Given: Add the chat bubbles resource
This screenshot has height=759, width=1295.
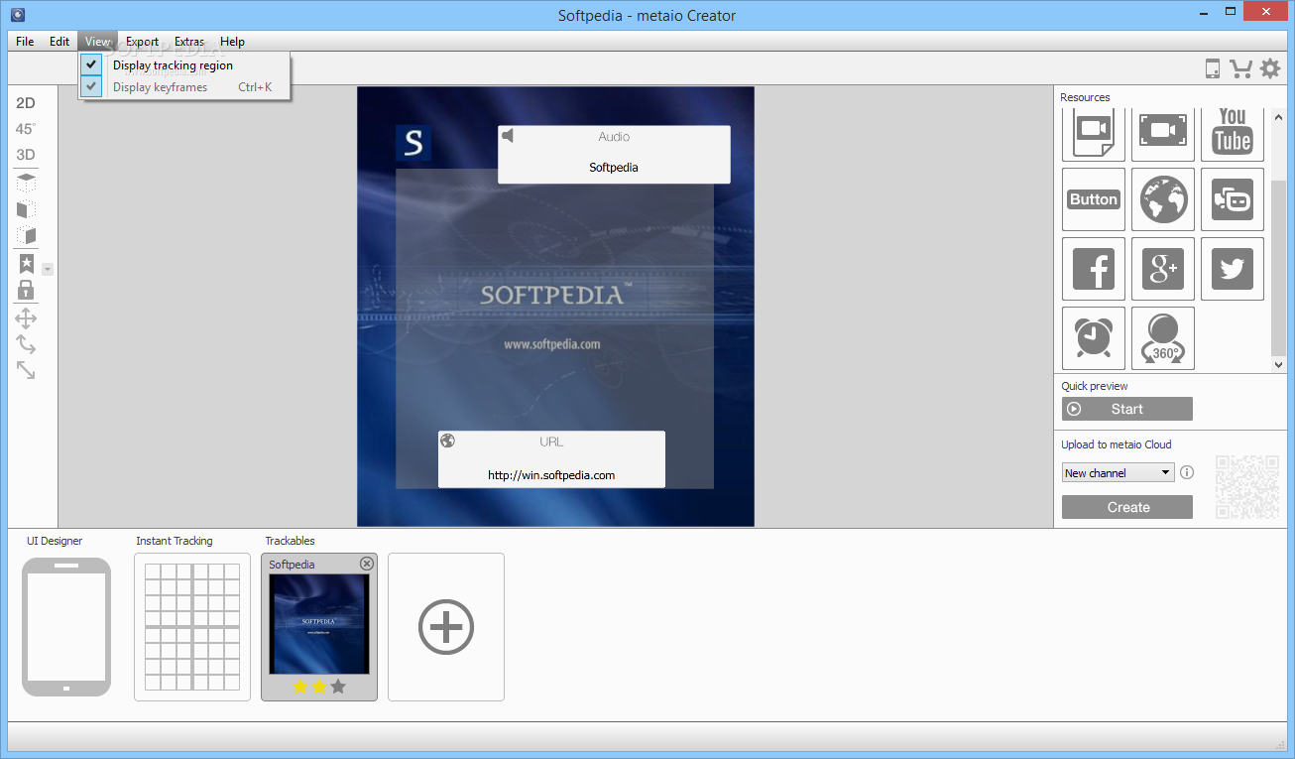Looking at the screenshot, I should coord(1233,199).
